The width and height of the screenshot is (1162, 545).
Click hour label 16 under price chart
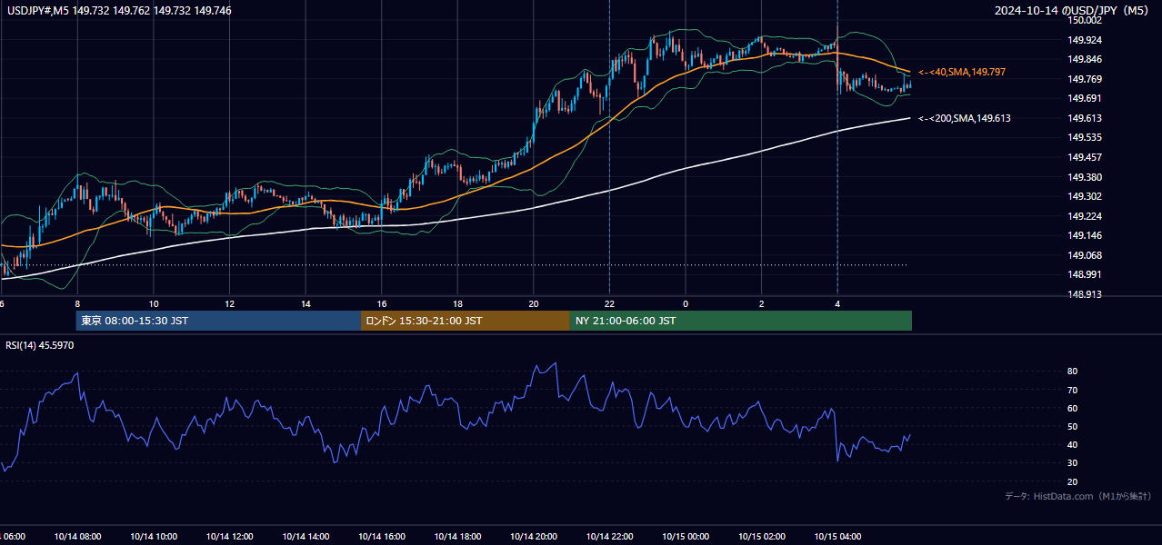point(382,303)
